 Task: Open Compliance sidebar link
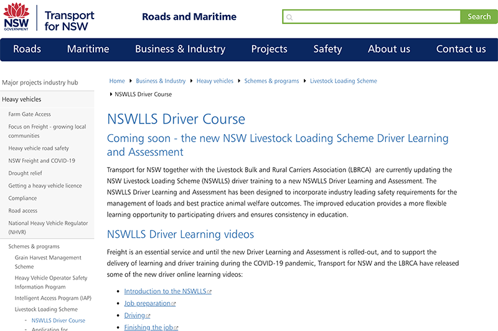tap(22, 198)
